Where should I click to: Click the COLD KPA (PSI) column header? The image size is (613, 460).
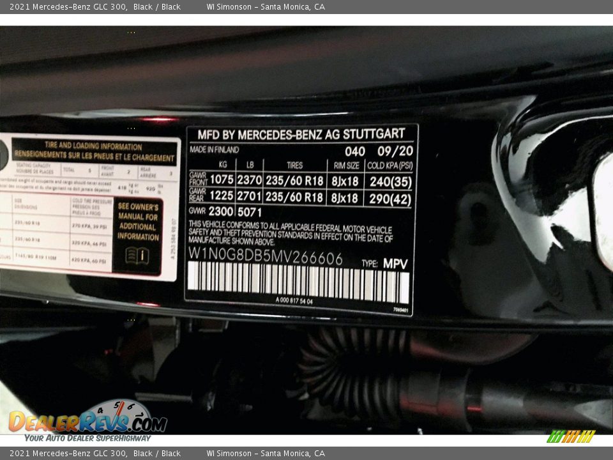coord(390,166)
